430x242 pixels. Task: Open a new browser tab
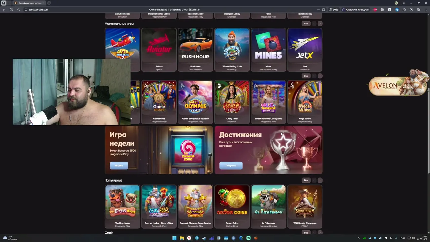tap(49, 3)
